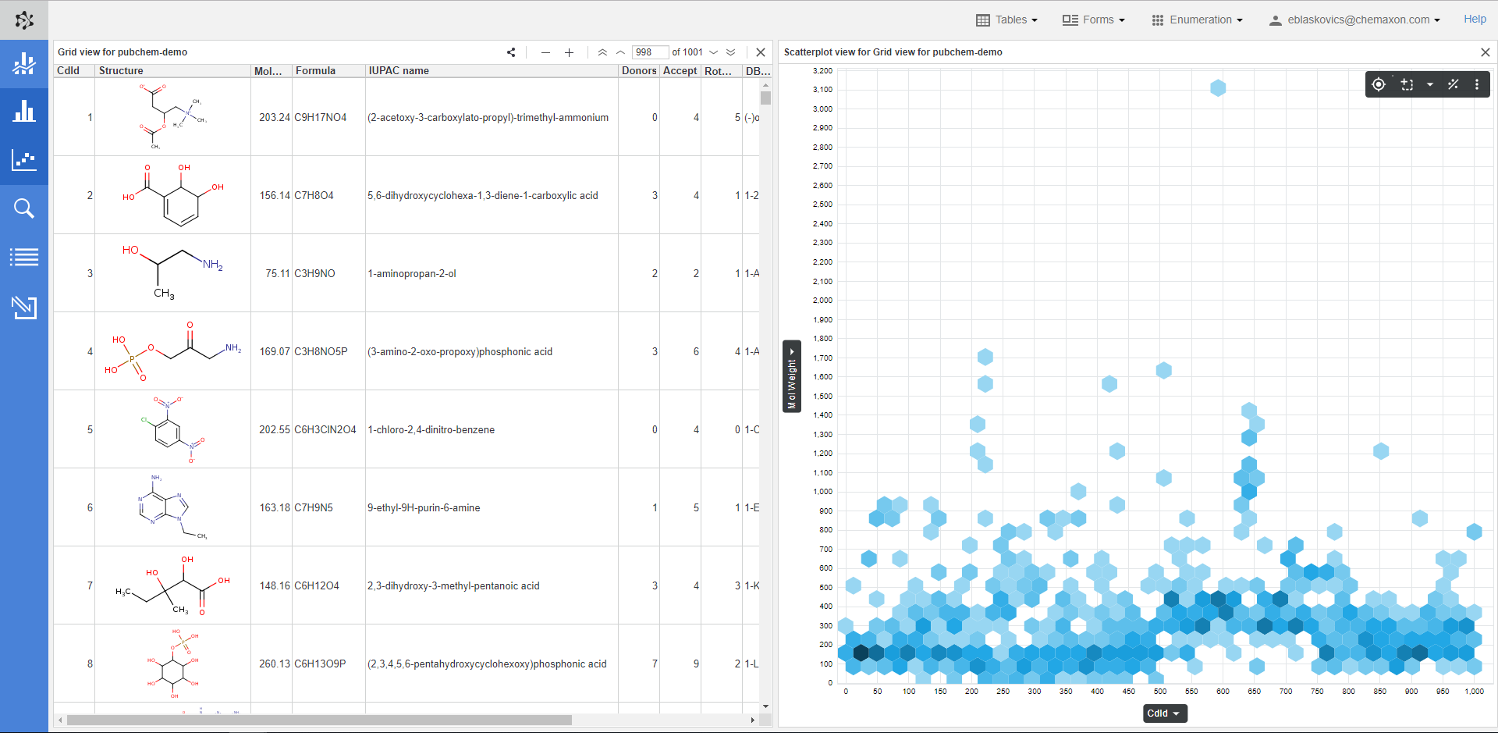Jump to the last record with double-down arrow
Image resolution: width=1498 pixels, height=733 pixels.
tap(731, 52)
